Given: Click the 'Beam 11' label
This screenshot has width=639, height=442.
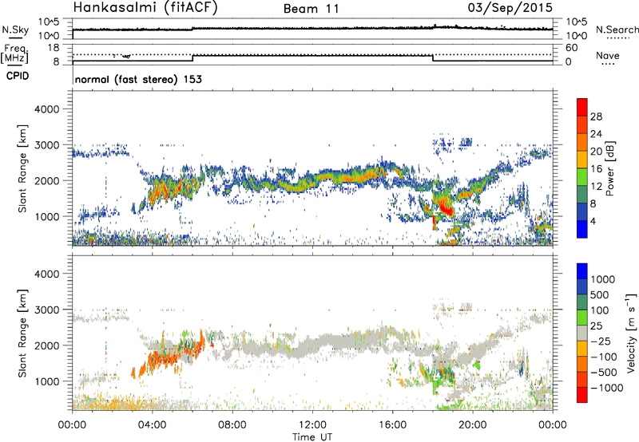Looking at the screenshot, I should 311,9.
